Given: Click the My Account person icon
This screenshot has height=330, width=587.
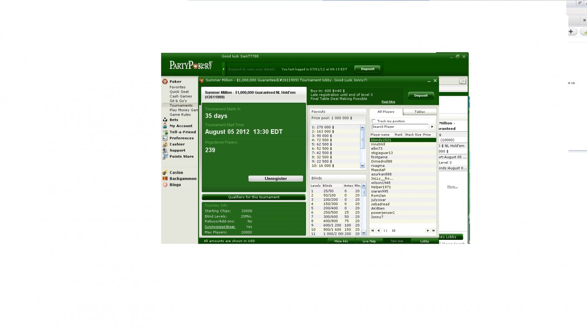Looking at the screenshot, I should click(165, 126).
